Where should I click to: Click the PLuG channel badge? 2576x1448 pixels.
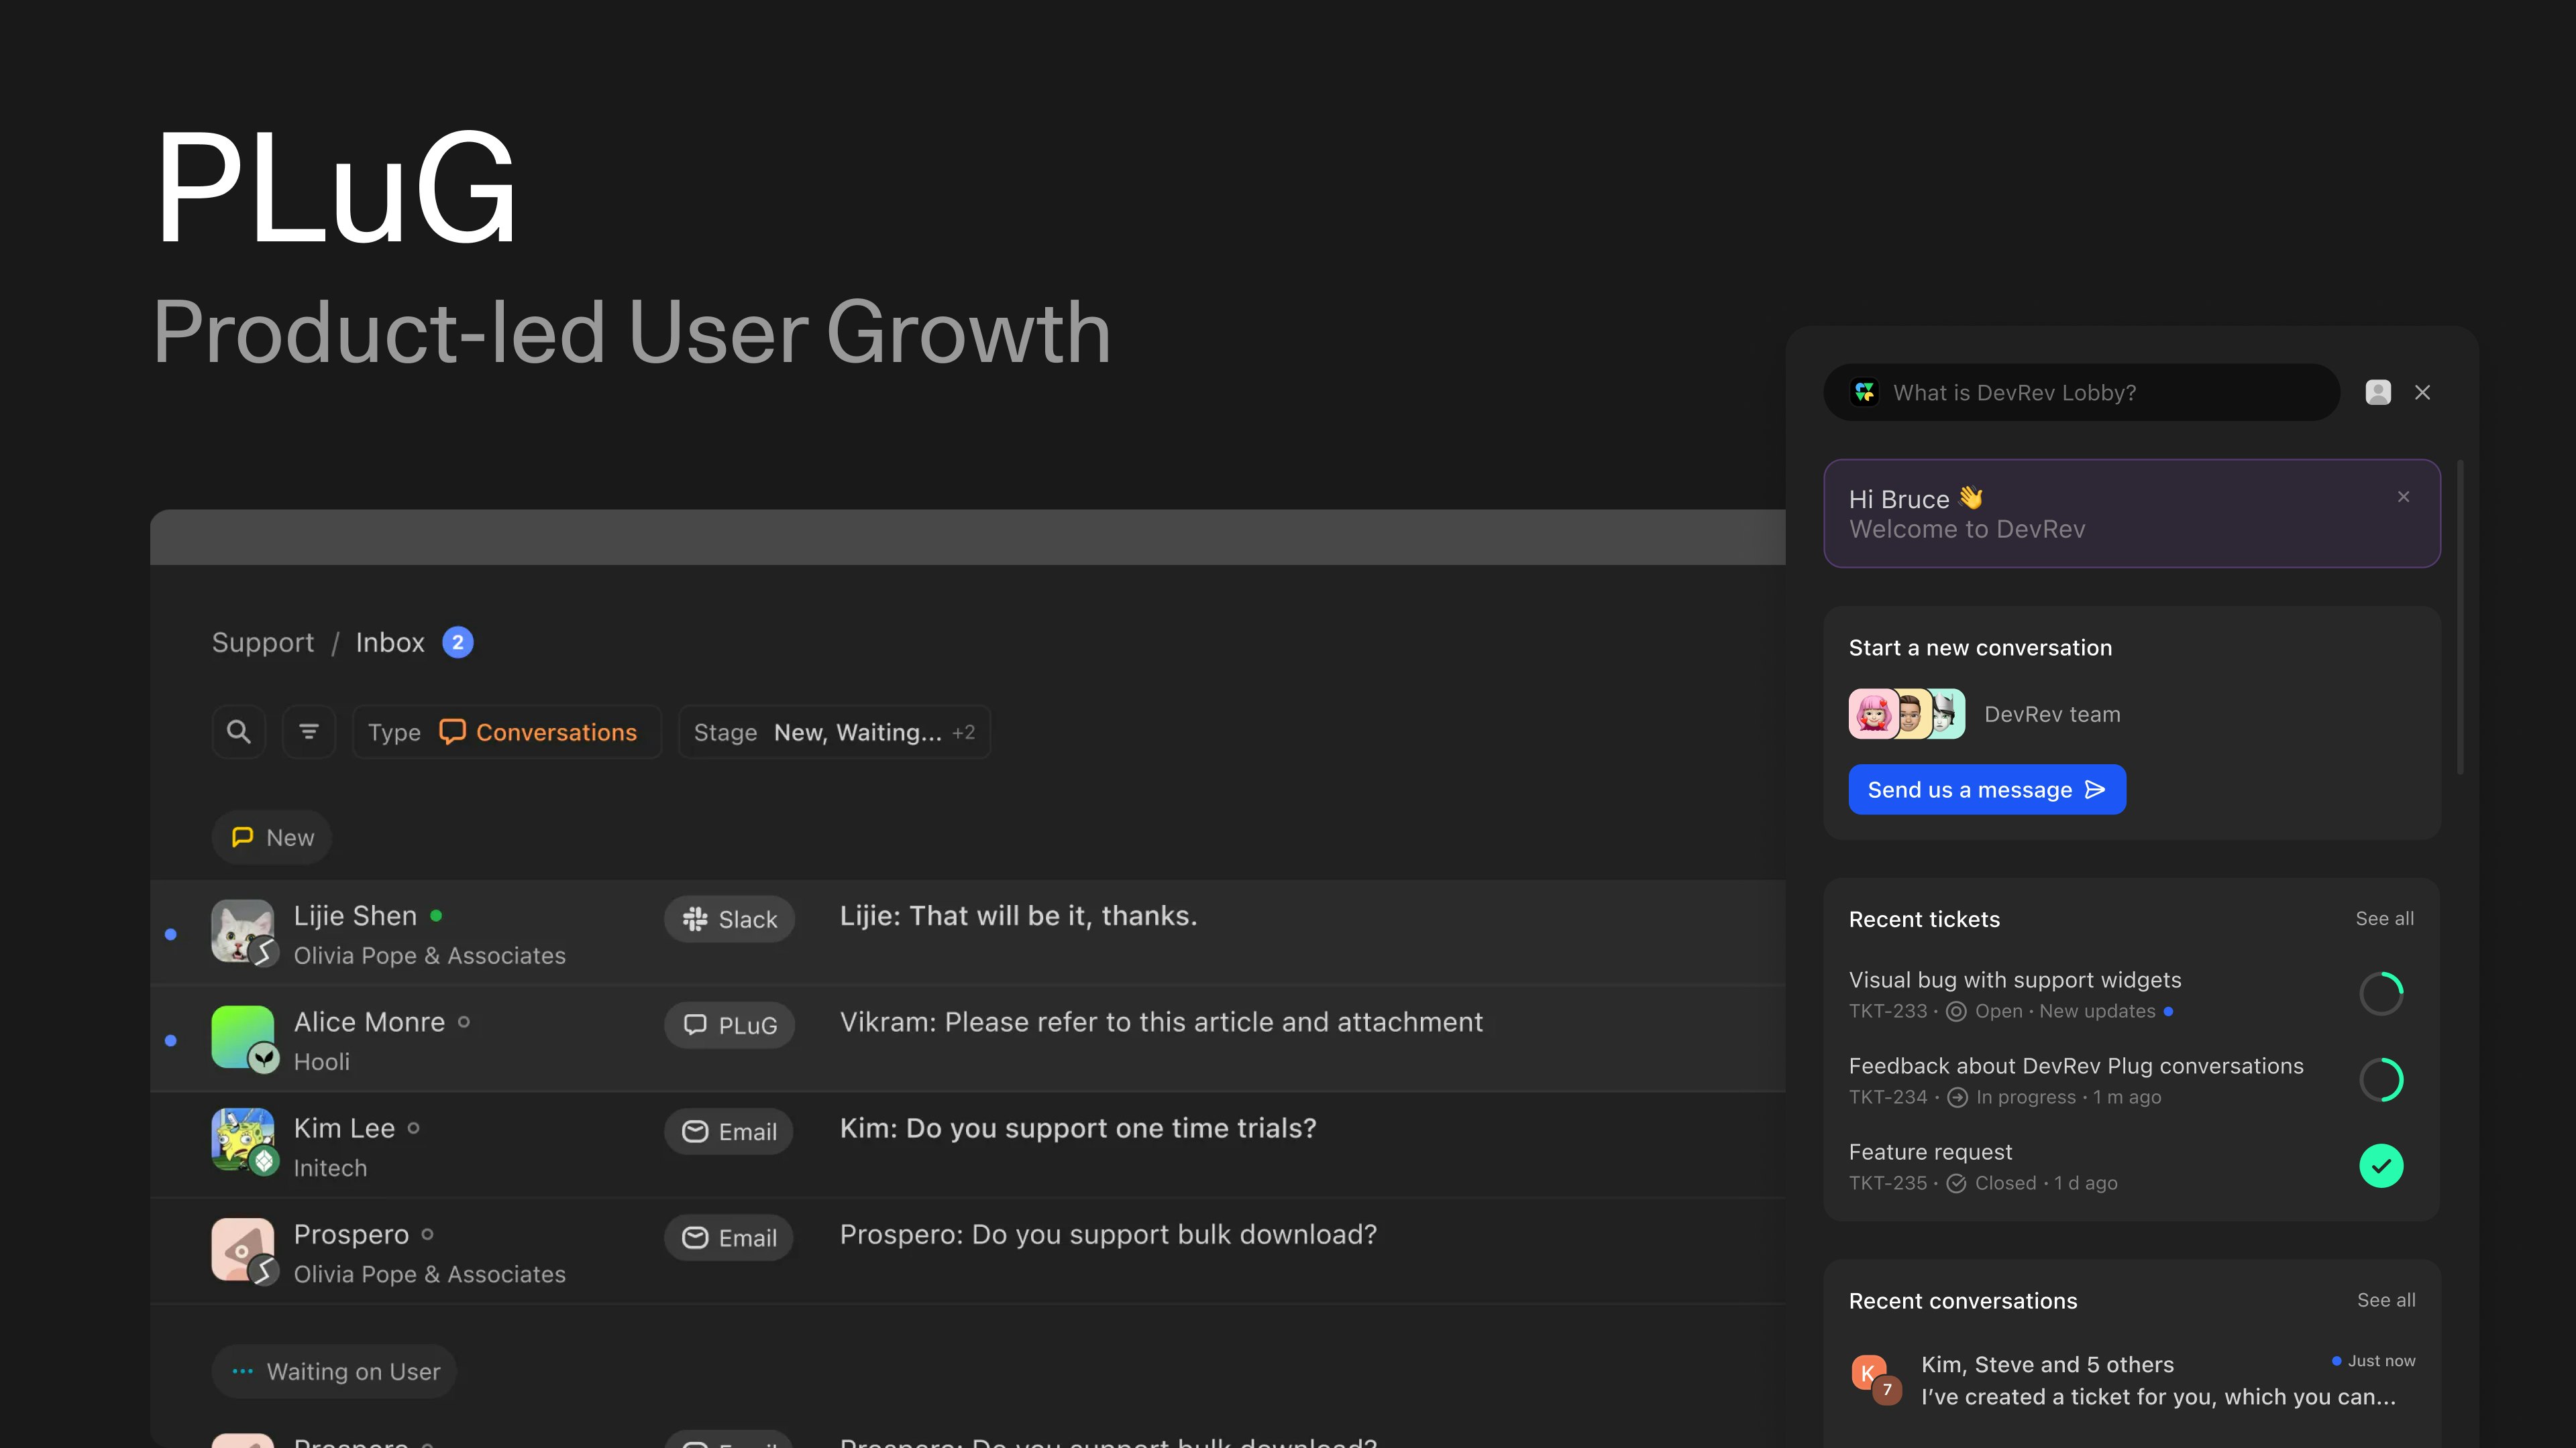click(x=729, y=1025)
